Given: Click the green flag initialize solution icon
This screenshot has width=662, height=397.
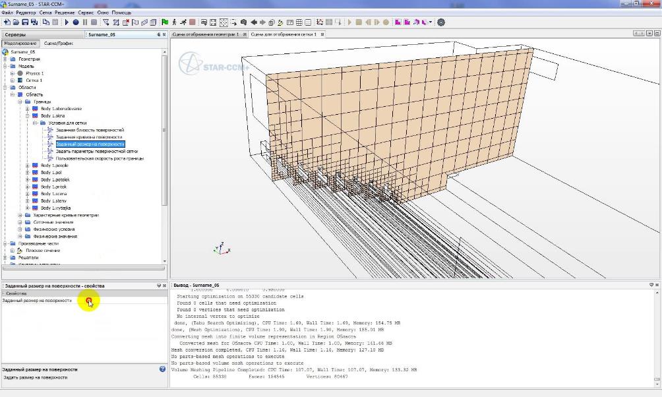Looking at the screenshot, I should [164, 22].
